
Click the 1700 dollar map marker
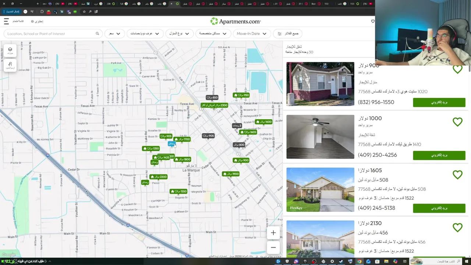pos(182,139)
